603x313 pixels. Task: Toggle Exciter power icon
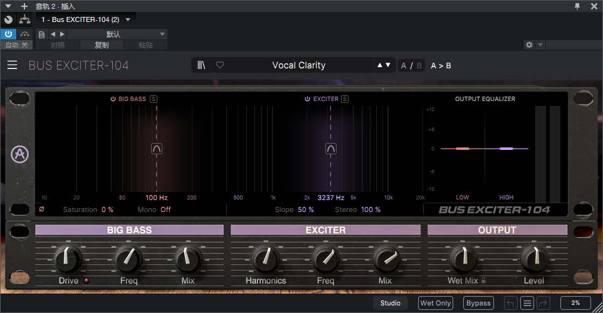point(307,99)
